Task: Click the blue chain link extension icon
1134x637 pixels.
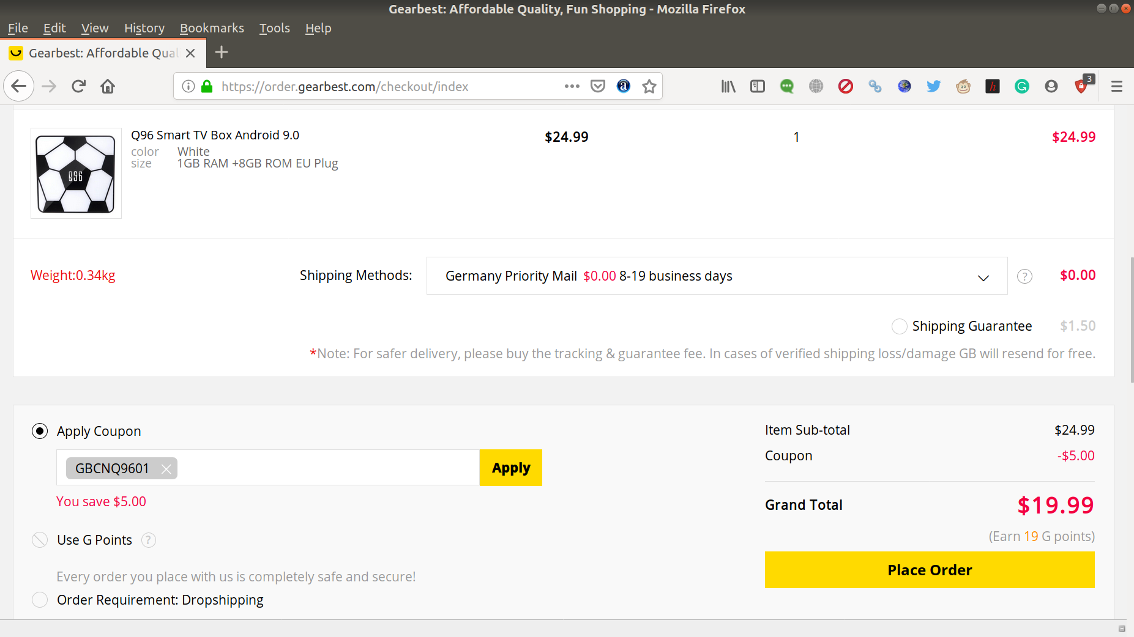Action: [875, 86]
